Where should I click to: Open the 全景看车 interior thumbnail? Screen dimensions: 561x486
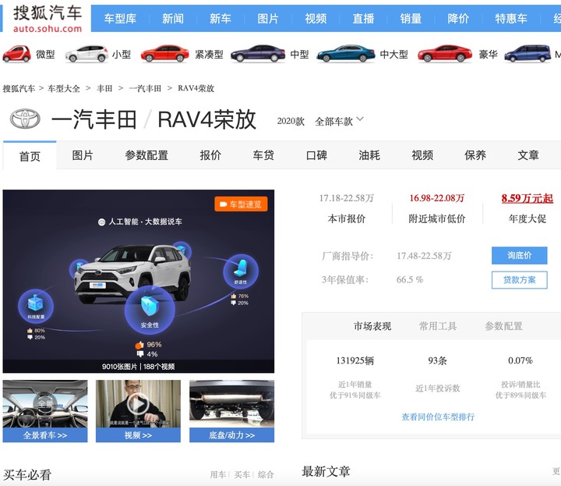tap(45, 411)
